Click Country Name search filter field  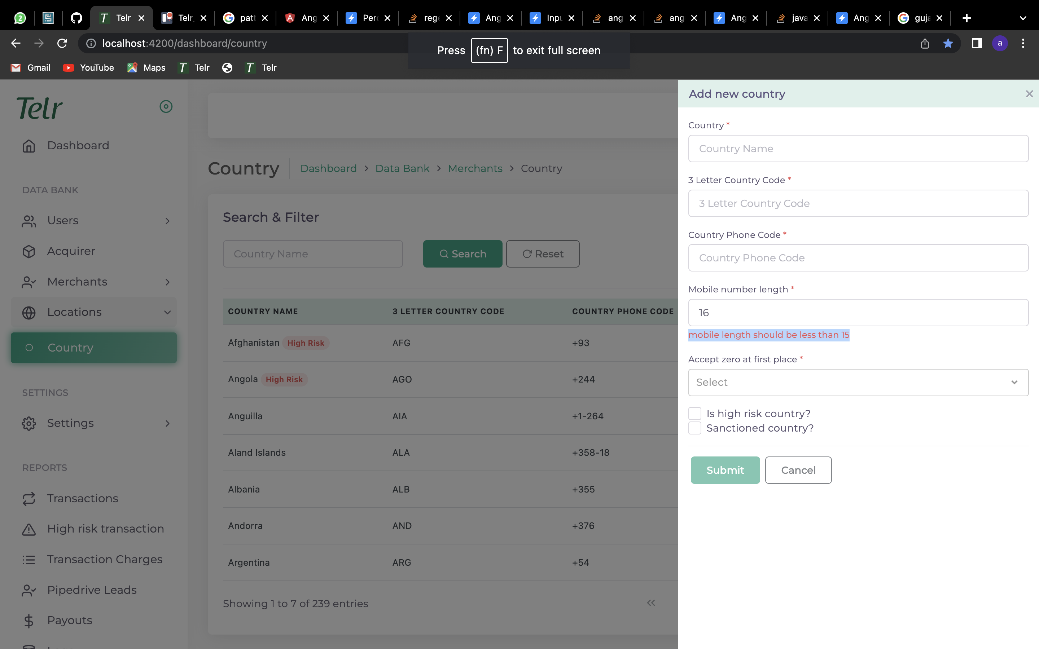312,254
